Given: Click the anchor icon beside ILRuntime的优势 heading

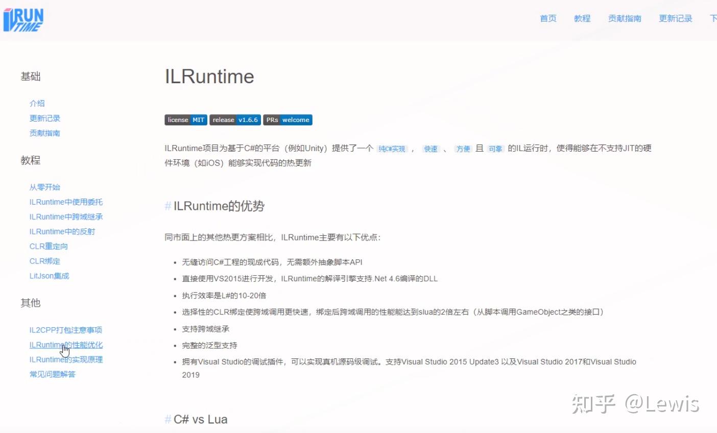Looking at the screenshot, I should tap(167, 206).
